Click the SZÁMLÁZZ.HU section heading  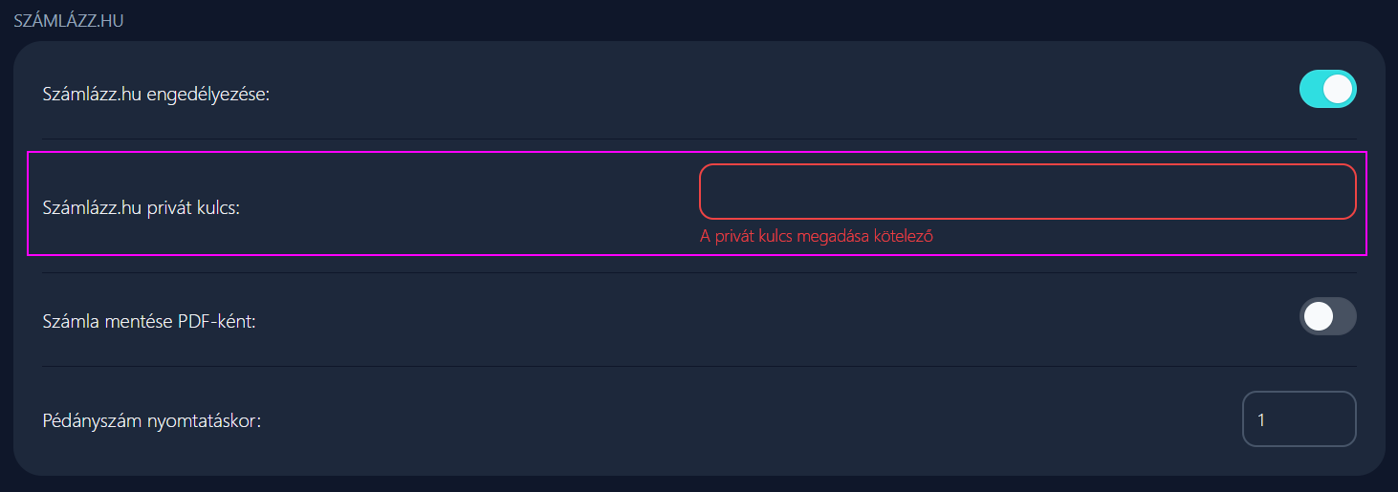[69, 20]
